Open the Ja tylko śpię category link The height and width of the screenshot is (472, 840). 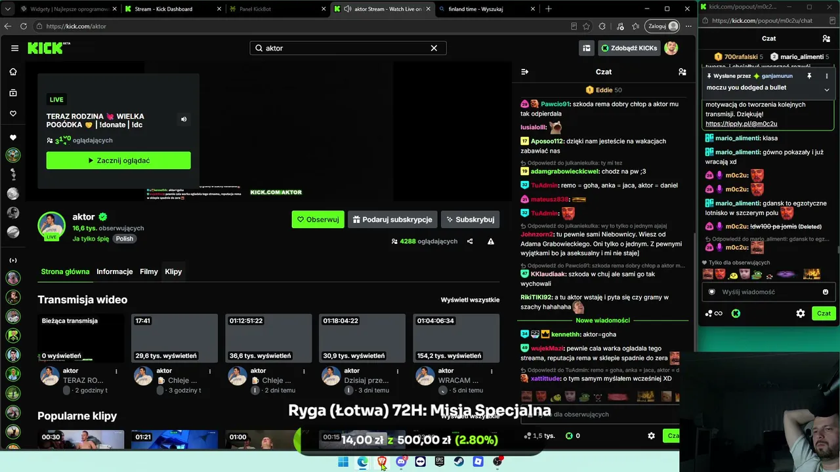click(x=91, y=239)
